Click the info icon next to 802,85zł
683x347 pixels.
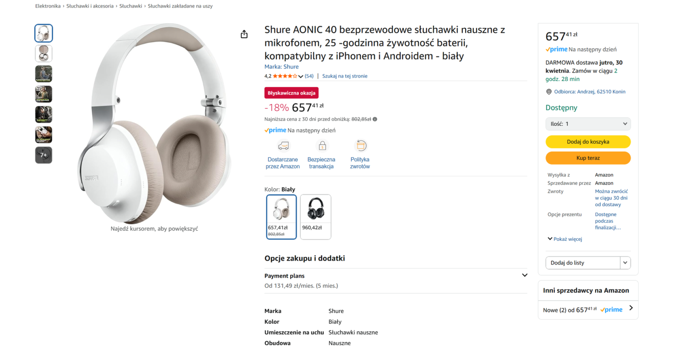click(375, 120)
